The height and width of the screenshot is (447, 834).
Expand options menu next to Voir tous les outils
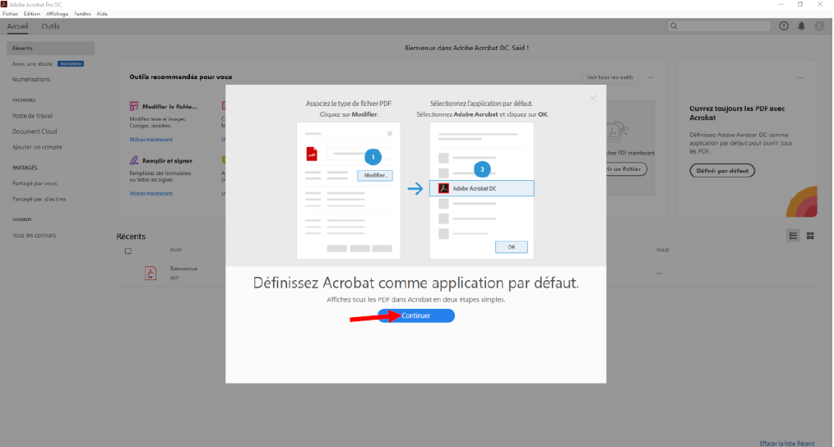(x=651, y=76)
